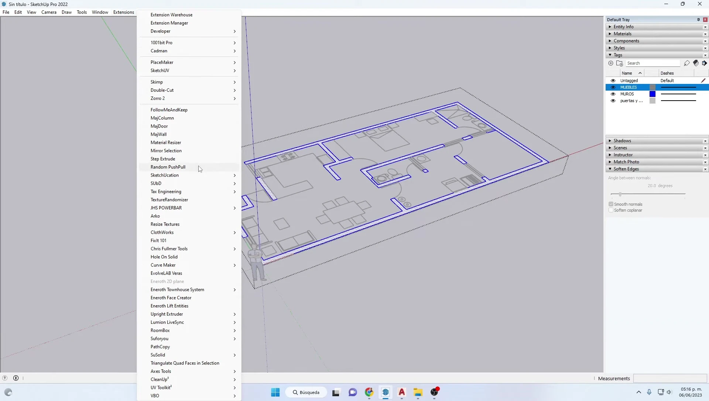Click the volume icon in system tray
The height and width of the screenshot is (401, 709).
(669, 392)
